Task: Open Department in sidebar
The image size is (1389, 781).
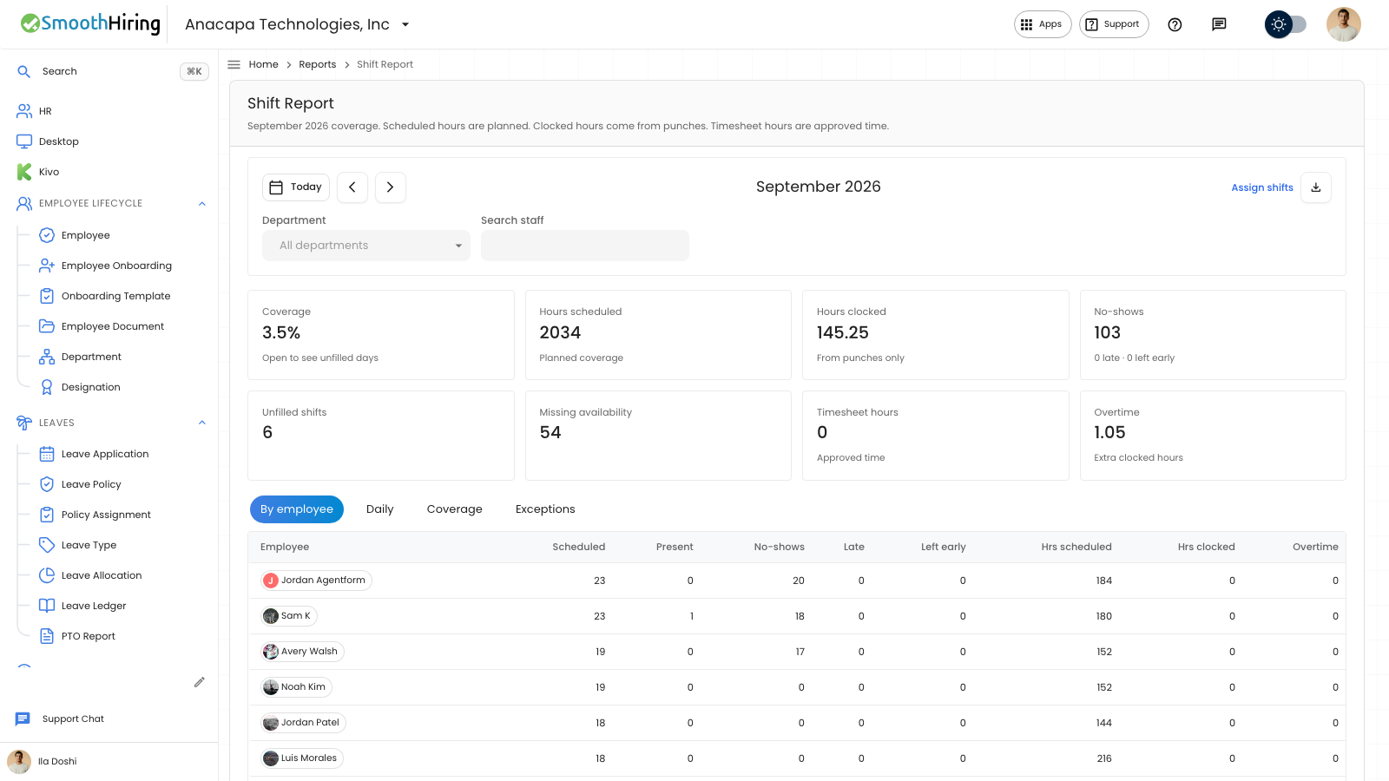Action: point(91,357)
